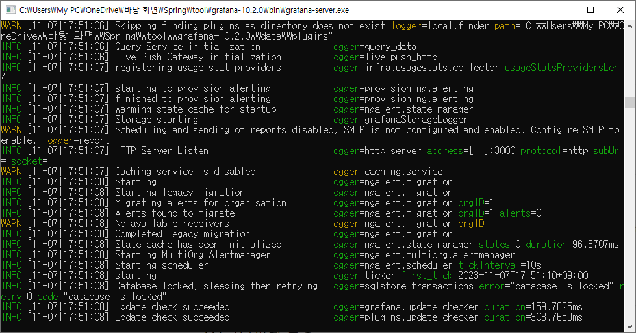The height and width of the screenshot is (333, 636).
Task: Click 'Completed legacy migration' log message
Action: (x=183, y=234)
